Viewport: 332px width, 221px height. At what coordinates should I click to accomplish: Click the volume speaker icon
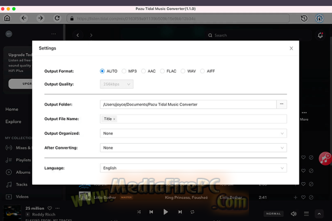[x=293, y=214]
